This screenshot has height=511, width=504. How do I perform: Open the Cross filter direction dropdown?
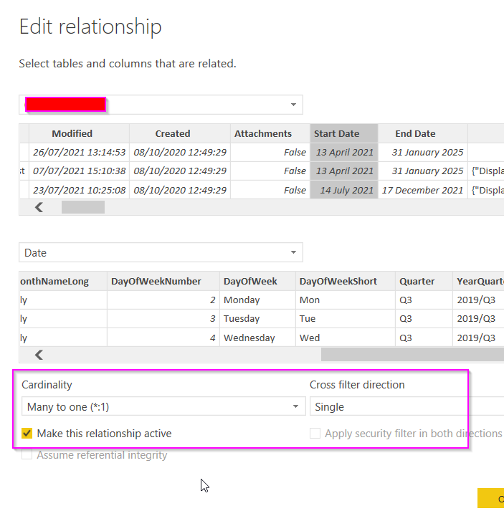point(406,406)
